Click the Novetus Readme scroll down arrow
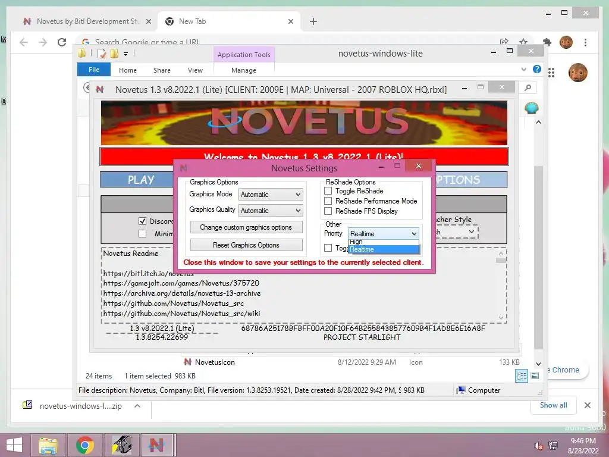The image size is (609, 457). [x=501, y=318]
